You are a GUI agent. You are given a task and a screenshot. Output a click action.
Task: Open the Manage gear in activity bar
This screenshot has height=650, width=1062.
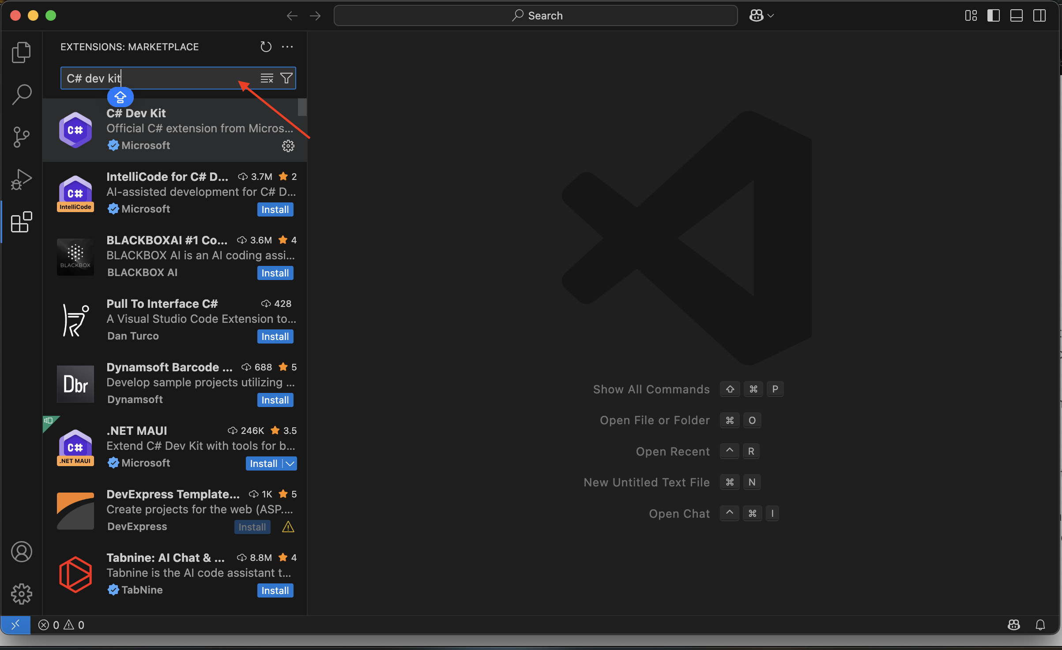tap(21, 594)
